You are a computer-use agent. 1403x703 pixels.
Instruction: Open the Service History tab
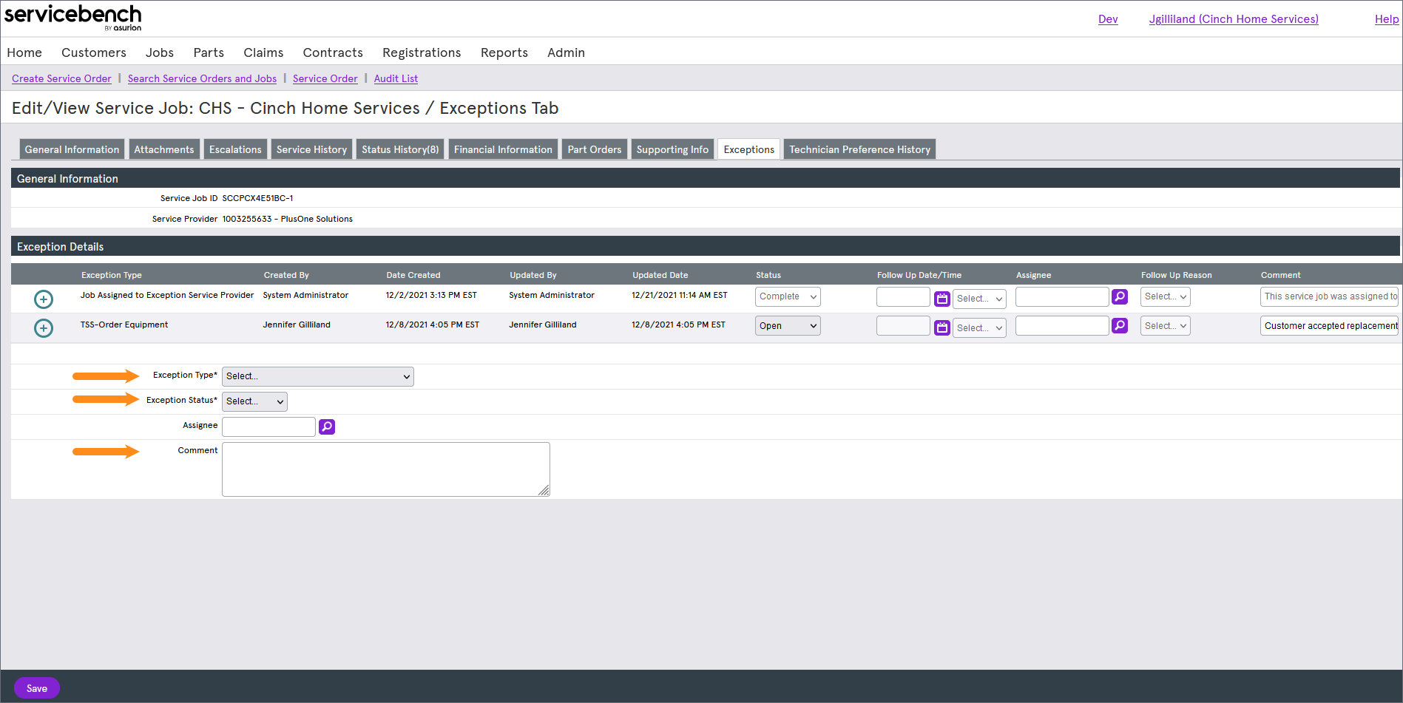[311, 149]
